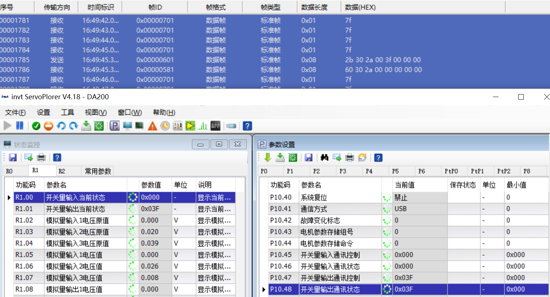
Task: Save parameters with 参数设置 floppy icon
Action: pyautogui.click(x=309, y=157)
